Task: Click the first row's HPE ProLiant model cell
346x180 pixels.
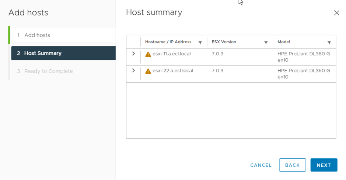Action: [303, 57]
